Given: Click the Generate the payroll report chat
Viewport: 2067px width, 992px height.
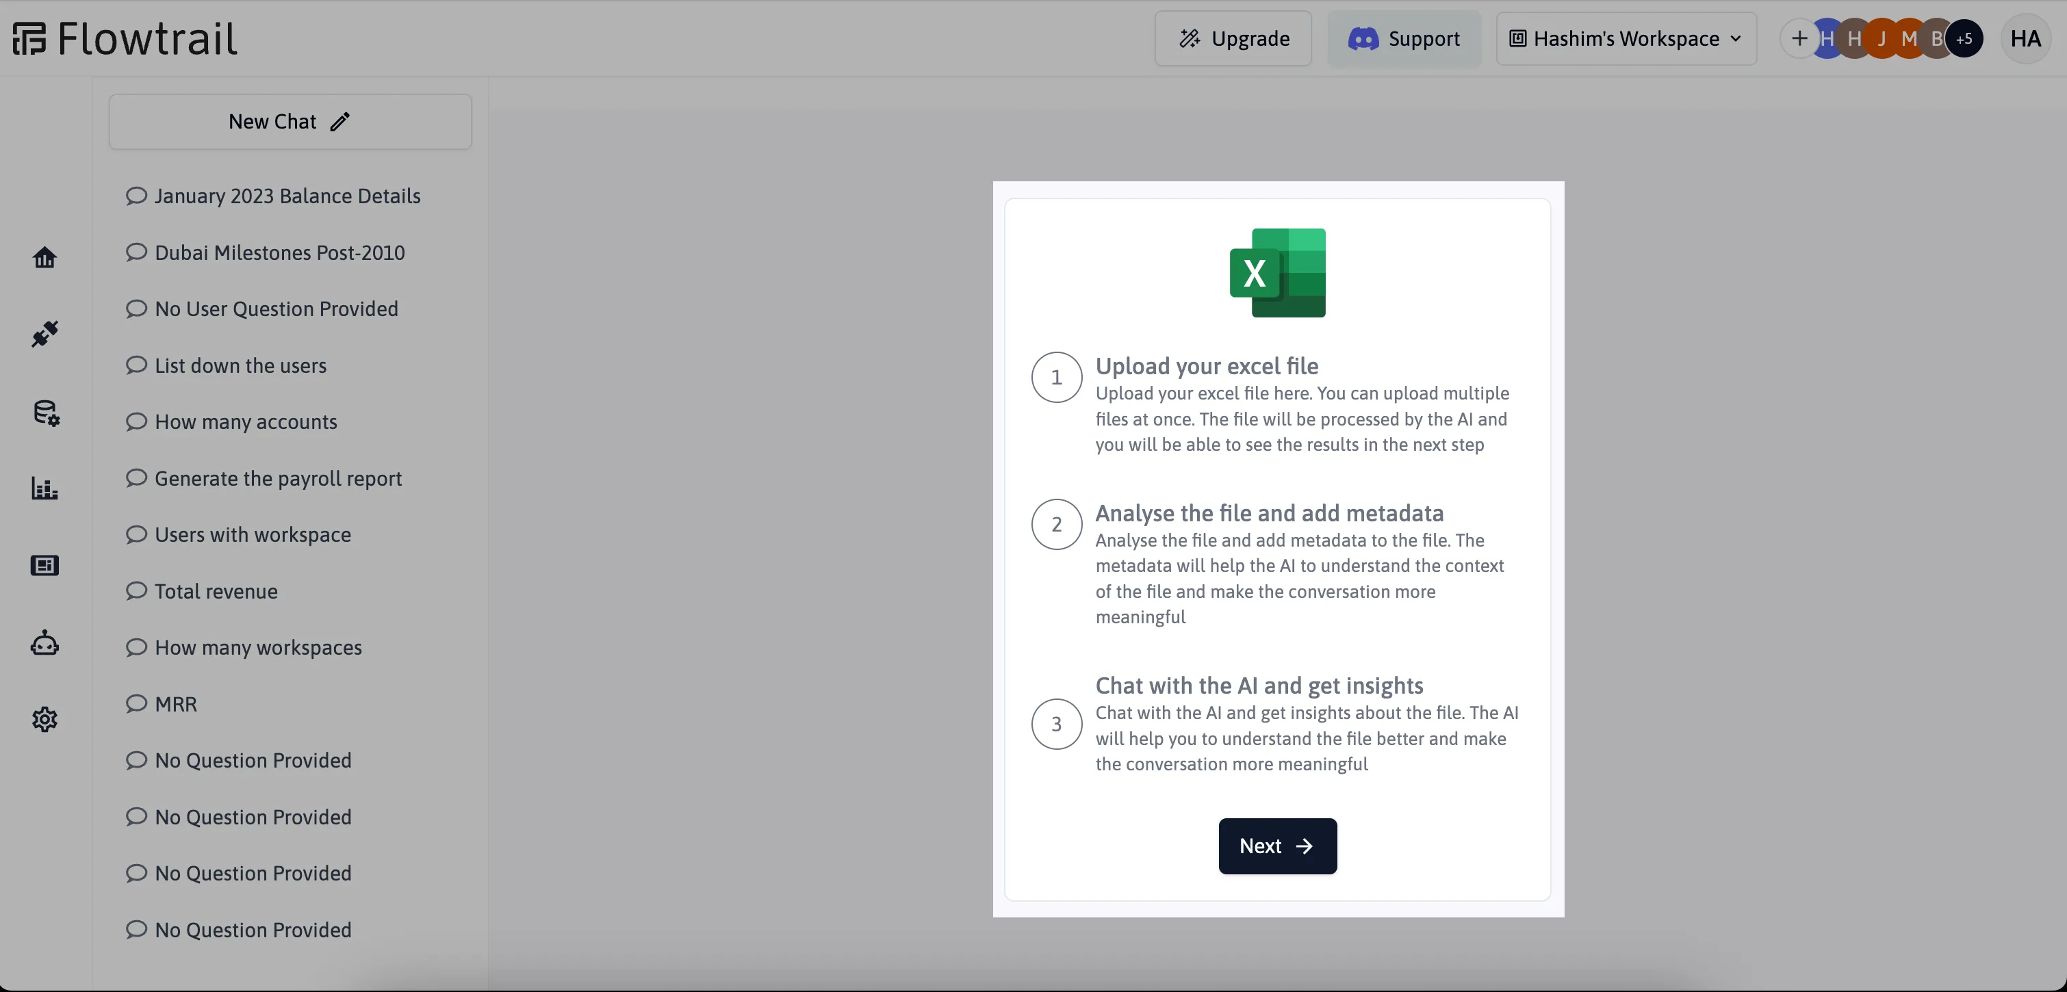Looking at the screenshot, I should click(278, 478).
